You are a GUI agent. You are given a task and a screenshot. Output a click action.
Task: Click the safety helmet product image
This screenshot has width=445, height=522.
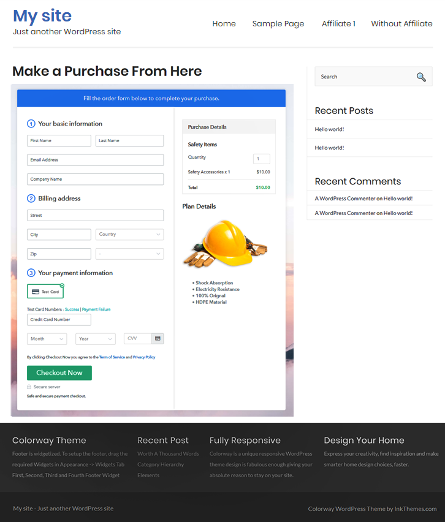[x=226, y=244]
